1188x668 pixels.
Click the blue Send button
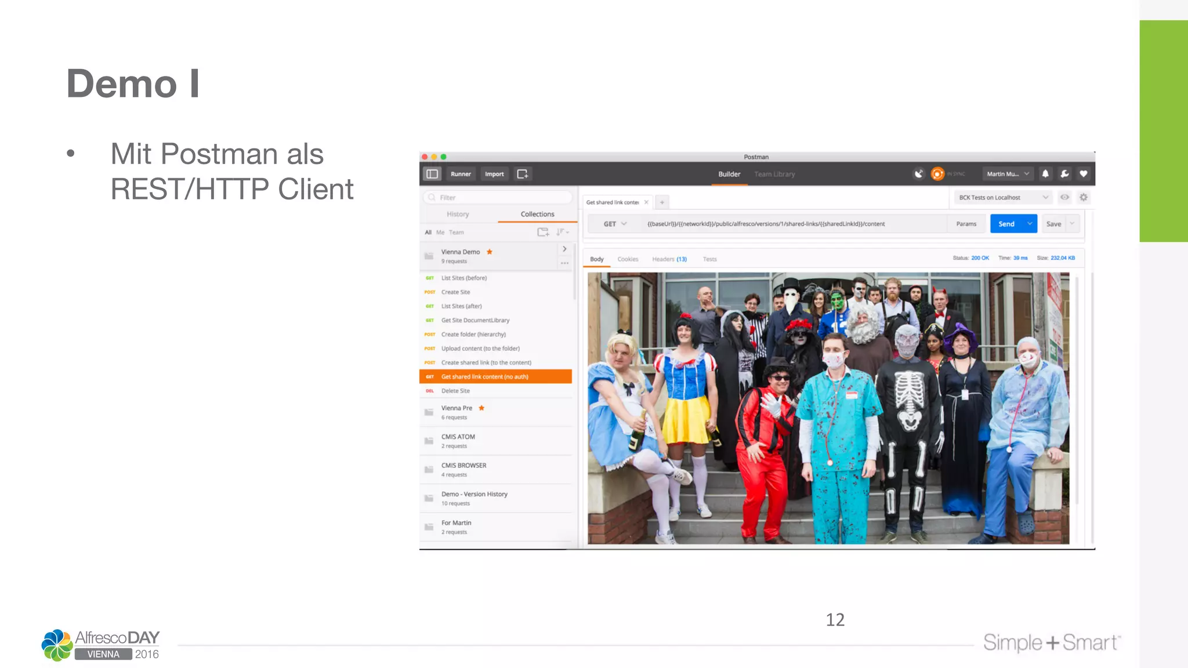coord(1007,224)
